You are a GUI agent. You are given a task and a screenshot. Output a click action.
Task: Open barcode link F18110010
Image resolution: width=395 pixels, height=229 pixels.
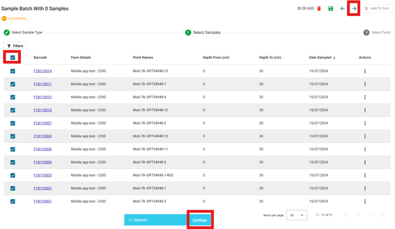tap(42, 110)
